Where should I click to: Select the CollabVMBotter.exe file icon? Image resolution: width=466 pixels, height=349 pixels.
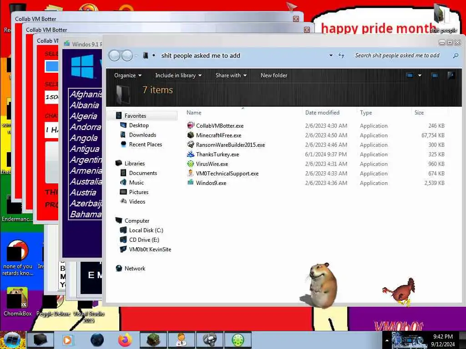coord(191,125)
